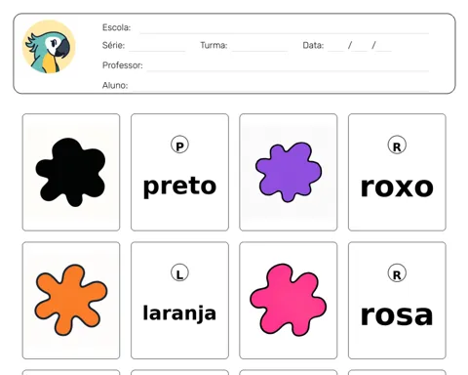The height and width of the screenshot is (375, 468).
Task: Click the circled P above preto
Action: tap(179, 146)
